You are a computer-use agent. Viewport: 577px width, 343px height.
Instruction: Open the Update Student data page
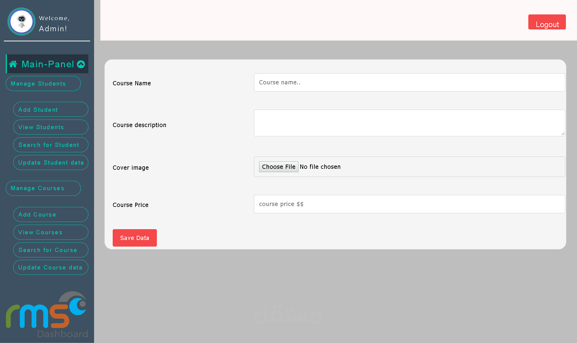(x=50, y=162)
